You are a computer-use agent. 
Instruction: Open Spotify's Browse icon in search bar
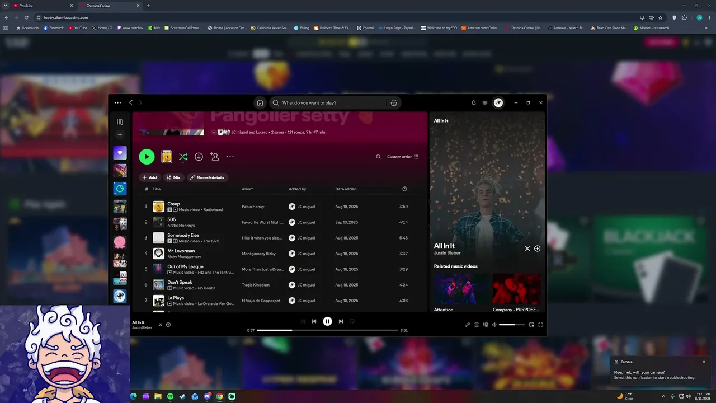pos(394,103)
